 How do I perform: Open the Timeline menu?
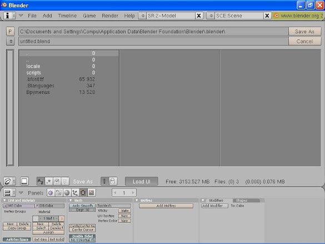click(67, 16)
